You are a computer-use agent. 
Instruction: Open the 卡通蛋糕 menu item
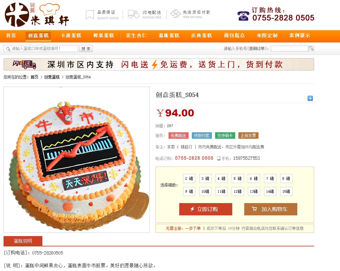coord(71,36)
